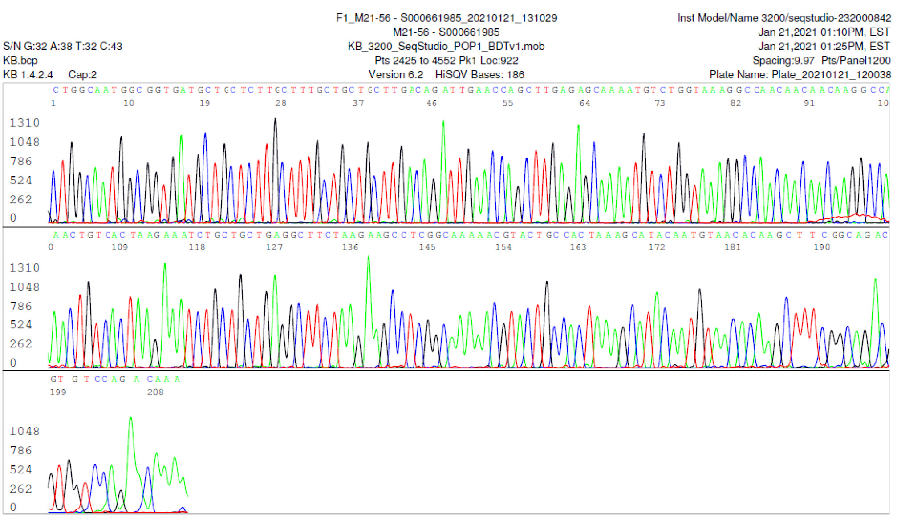Viewport: 897px width, 521px height.
Task: Click base position marker 199
Action: (58, 392)
